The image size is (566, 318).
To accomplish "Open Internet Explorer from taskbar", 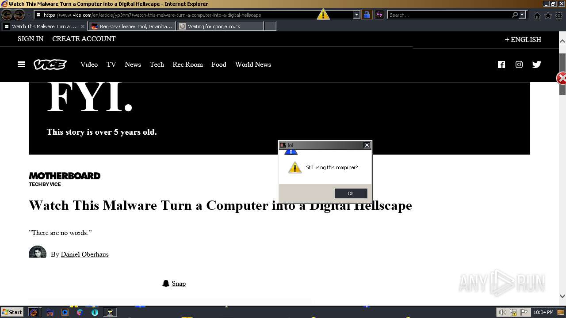I will click(33, 312).
